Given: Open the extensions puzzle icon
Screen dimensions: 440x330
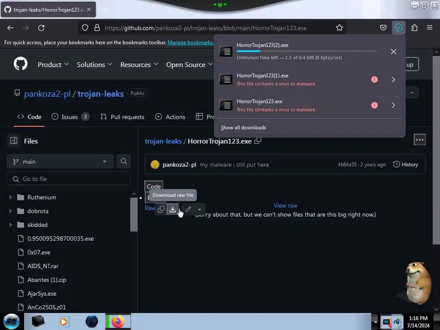Looking at the screenshot, I should [414, 28].
